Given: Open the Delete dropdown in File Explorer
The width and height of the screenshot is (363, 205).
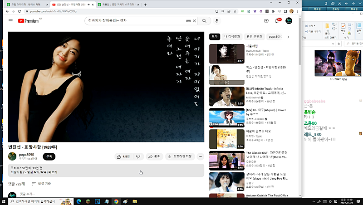Looking at the screenshot, I should coord(310,26).
